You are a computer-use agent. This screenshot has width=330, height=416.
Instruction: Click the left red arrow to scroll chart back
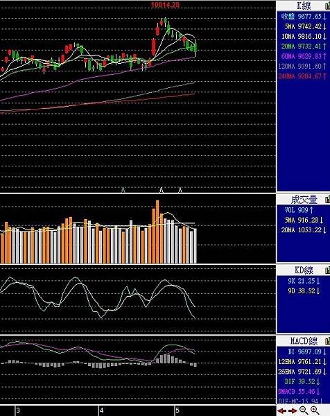[282, 410]
